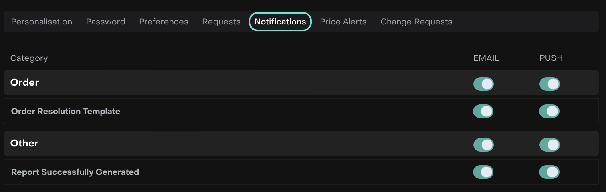Click the Notifications tab

coord(280,22)
